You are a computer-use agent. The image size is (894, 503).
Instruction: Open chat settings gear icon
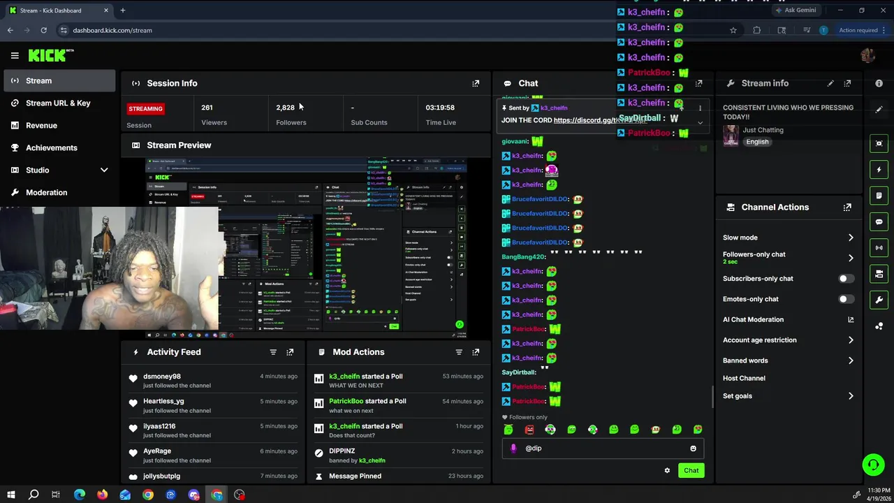pyautogui.click(x=667, y=470)
